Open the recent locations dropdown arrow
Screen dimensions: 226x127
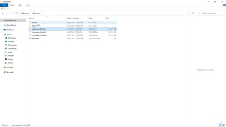point(11,13)
